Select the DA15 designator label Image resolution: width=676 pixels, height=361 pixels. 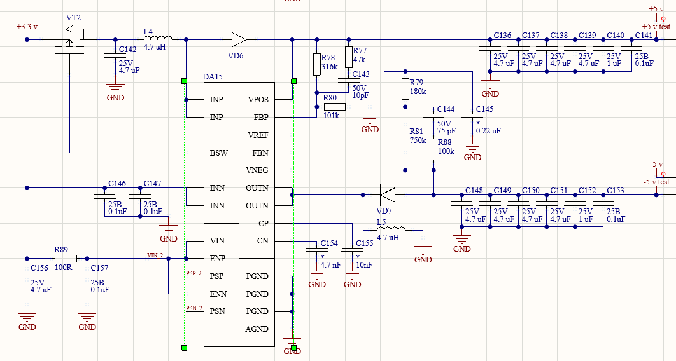[x=213, y=77]
